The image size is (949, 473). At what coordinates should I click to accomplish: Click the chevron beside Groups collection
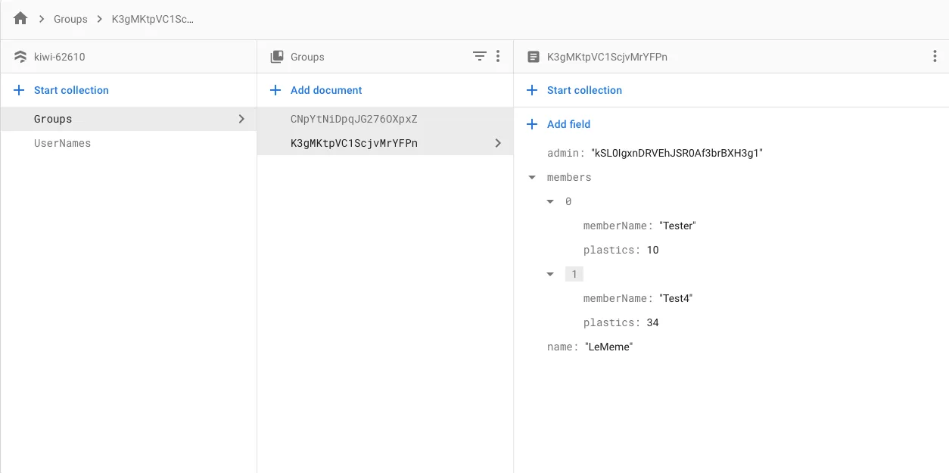(241, 119)
